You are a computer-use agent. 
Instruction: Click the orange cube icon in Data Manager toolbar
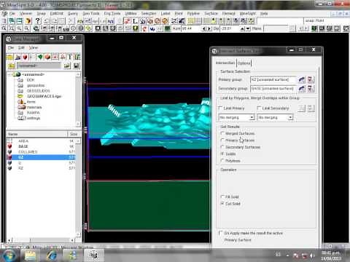(x=47, y=57)
